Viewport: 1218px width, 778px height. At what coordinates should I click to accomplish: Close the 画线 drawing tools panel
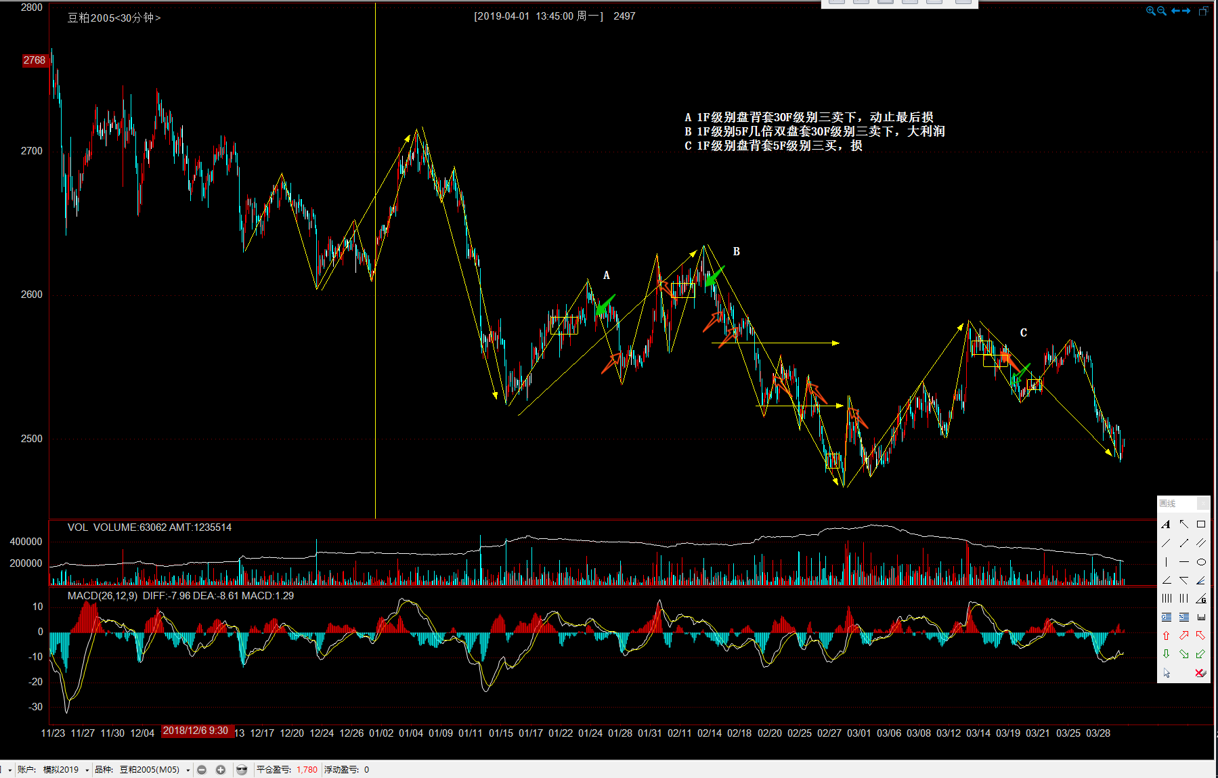point(1202,503)
